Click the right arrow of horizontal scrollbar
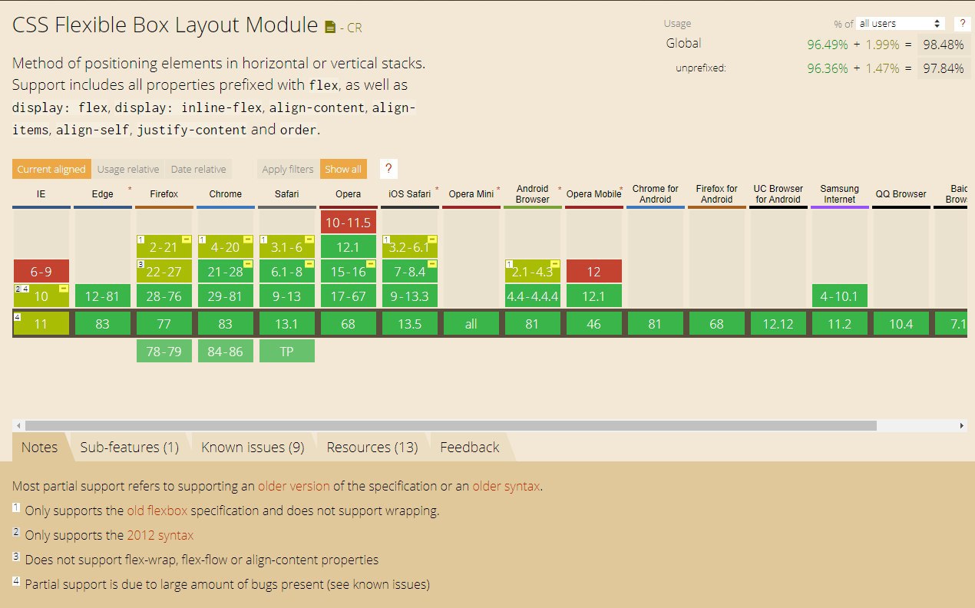975x608 pixels. (x=961, y=425)
